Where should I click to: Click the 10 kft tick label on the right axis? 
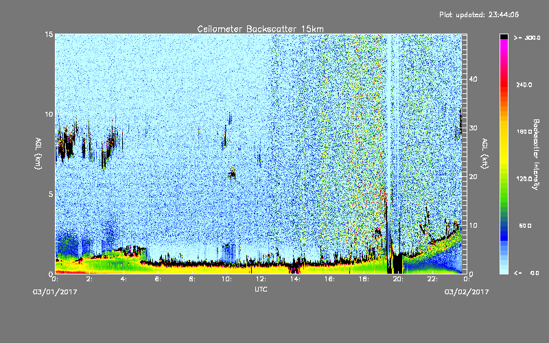pyautogui.click(x=473, y=225)
